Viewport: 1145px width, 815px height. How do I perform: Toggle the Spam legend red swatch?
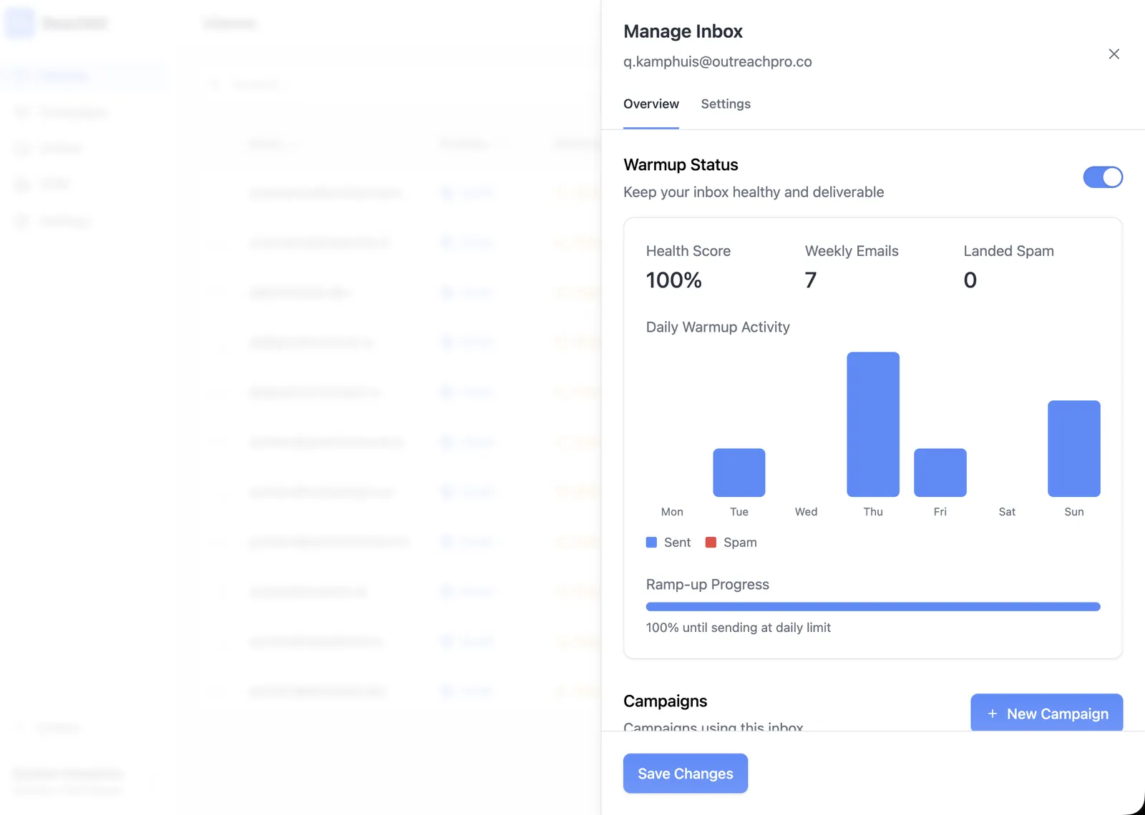[x=711, y=543]
